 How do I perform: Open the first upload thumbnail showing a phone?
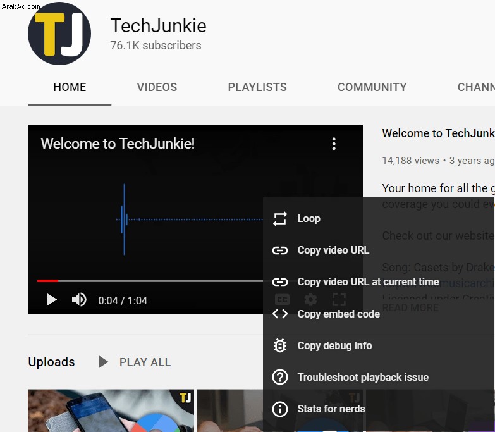click(x=111, y=410)
